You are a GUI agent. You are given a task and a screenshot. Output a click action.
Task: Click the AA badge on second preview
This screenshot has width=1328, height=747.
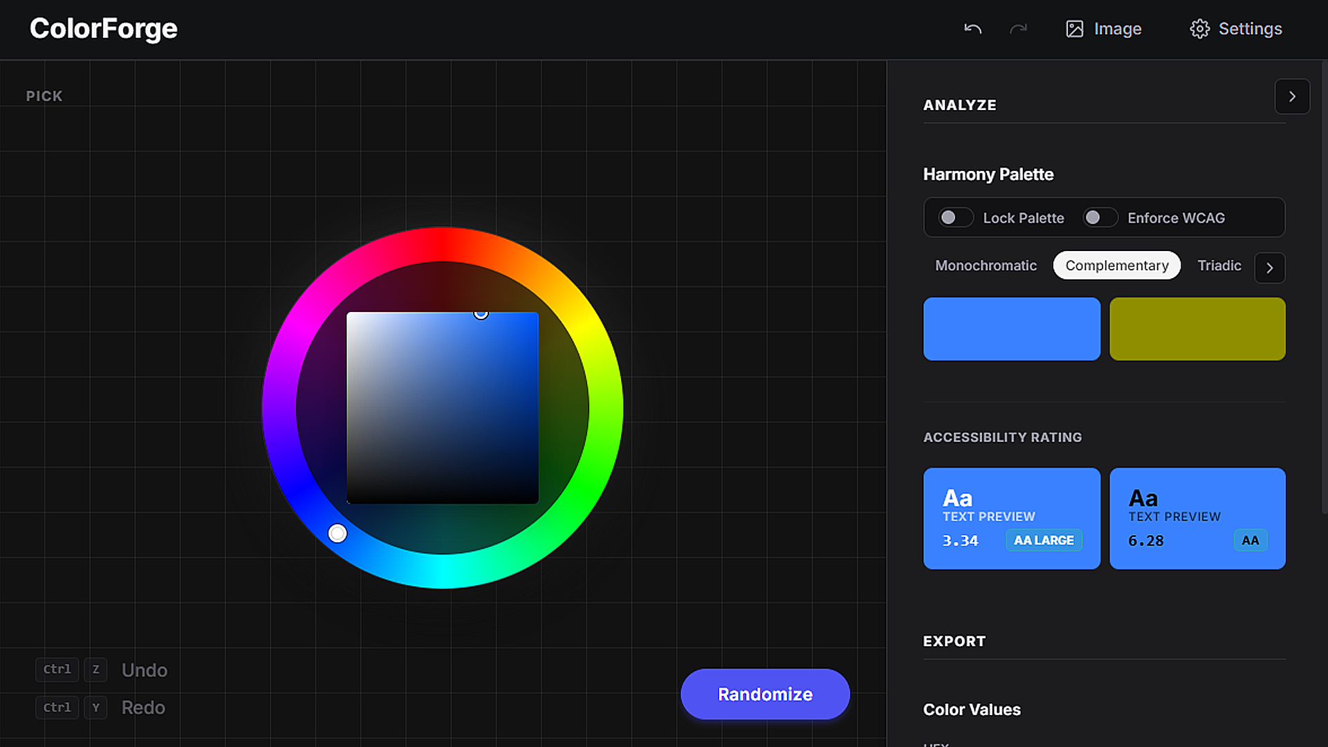pos(1250,540)
